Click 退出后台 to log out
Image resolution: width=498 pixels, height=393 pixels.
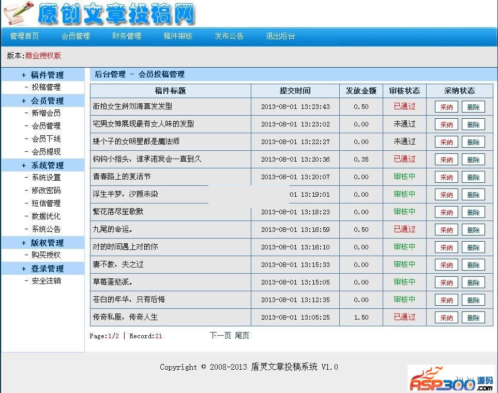280,36
